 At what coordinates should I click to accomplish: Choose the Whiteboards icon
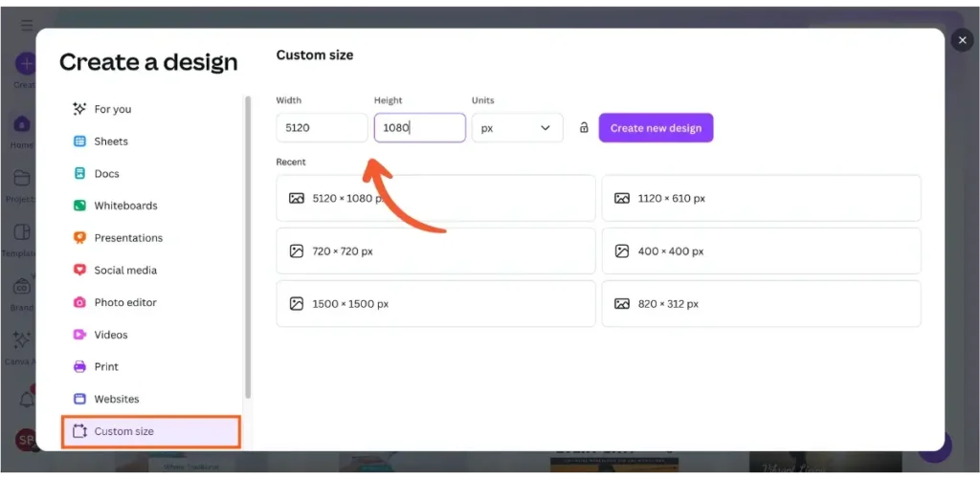(x=80, y=206)
